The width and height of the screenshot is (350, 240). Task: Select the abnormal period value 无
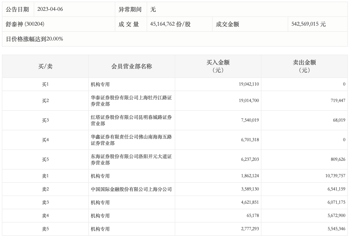153,9
